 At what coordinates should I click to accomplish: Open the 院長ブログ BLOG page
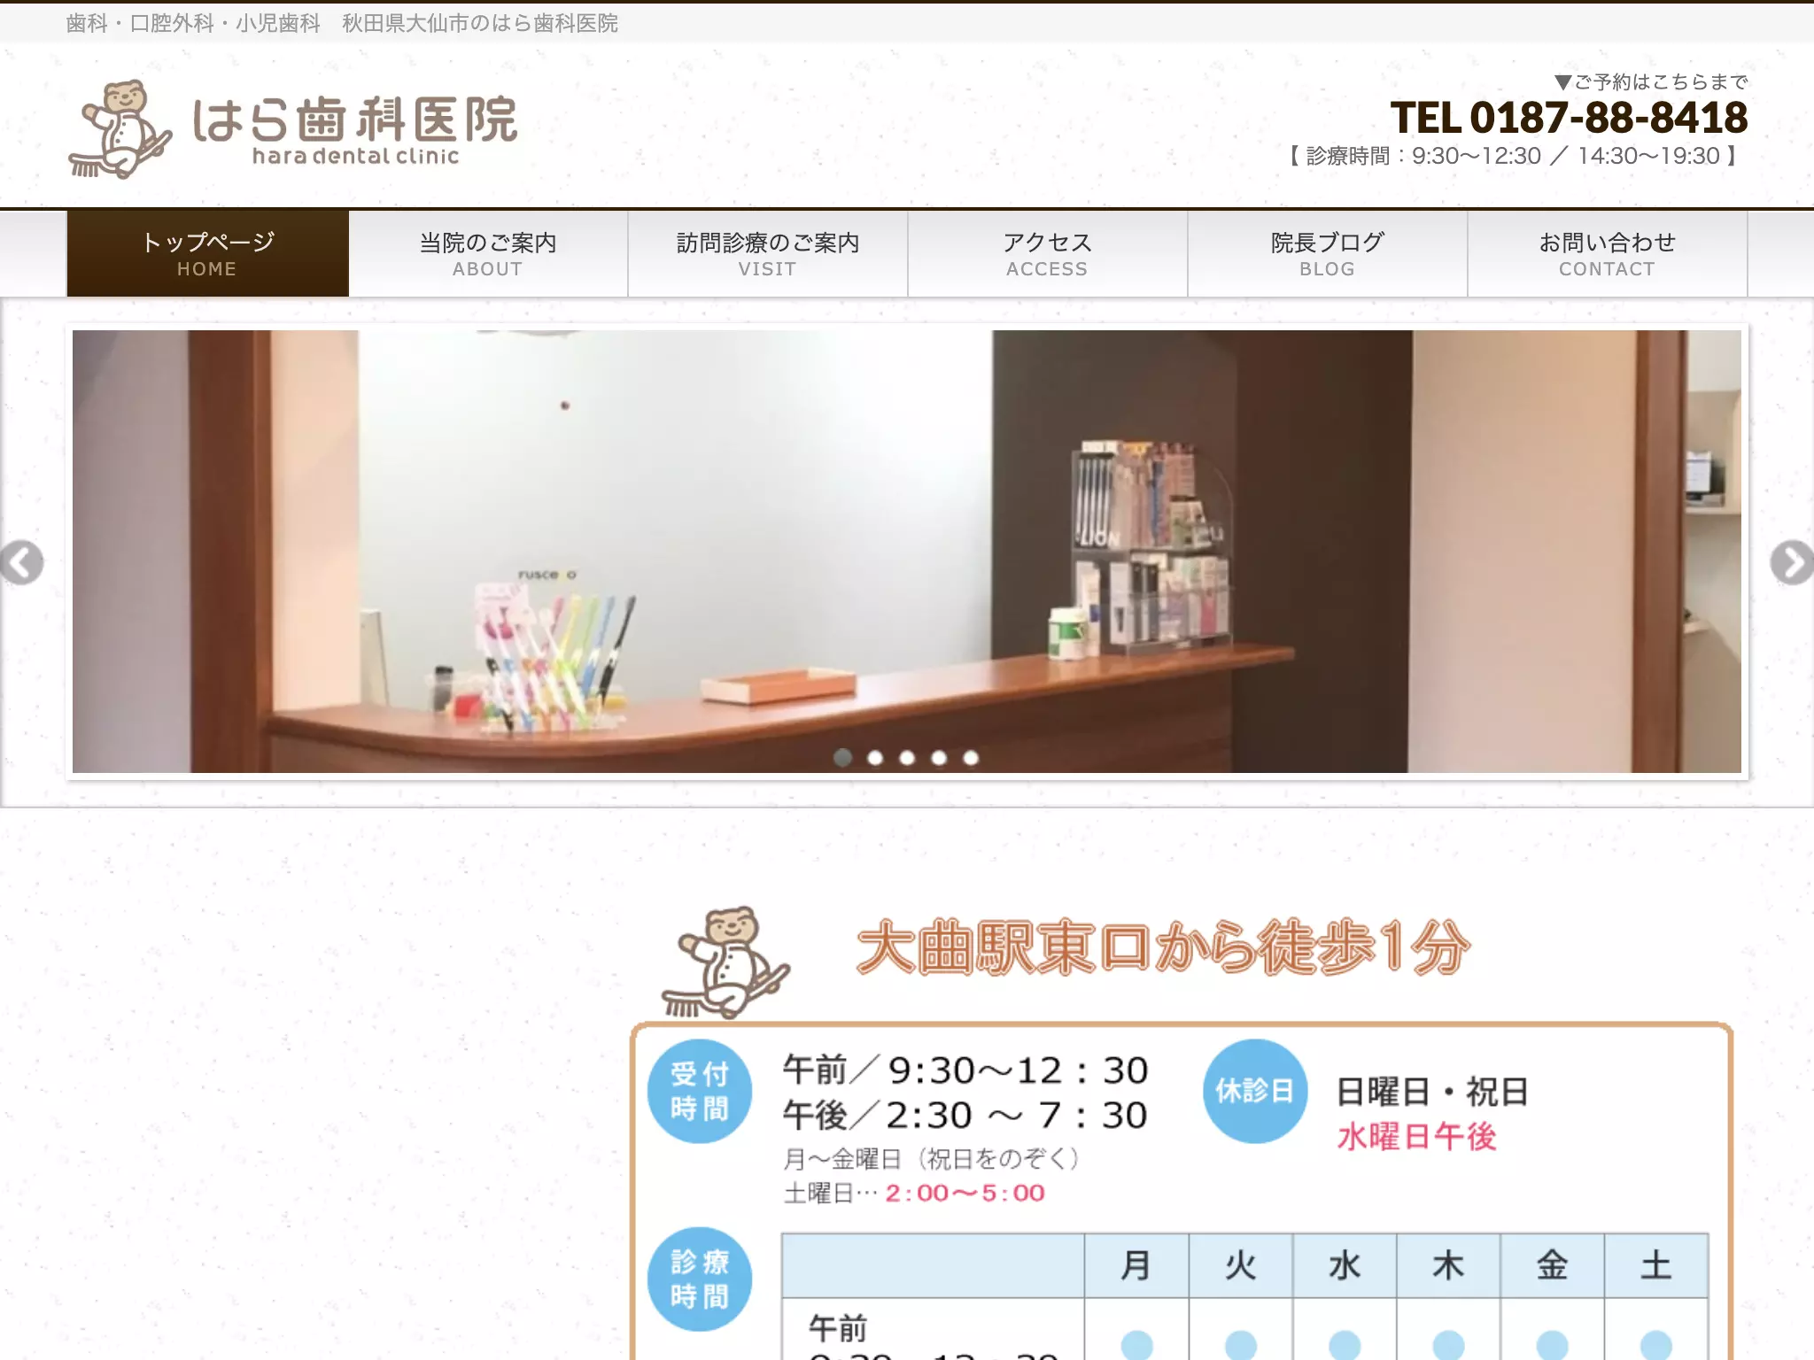tap(1328, 254)
